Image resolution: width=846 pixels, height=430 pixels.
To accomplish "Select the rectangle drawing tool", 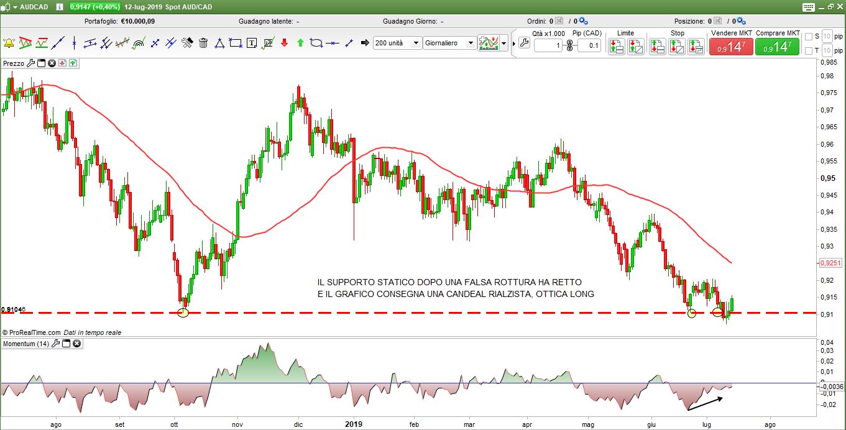I will (236, 43).
